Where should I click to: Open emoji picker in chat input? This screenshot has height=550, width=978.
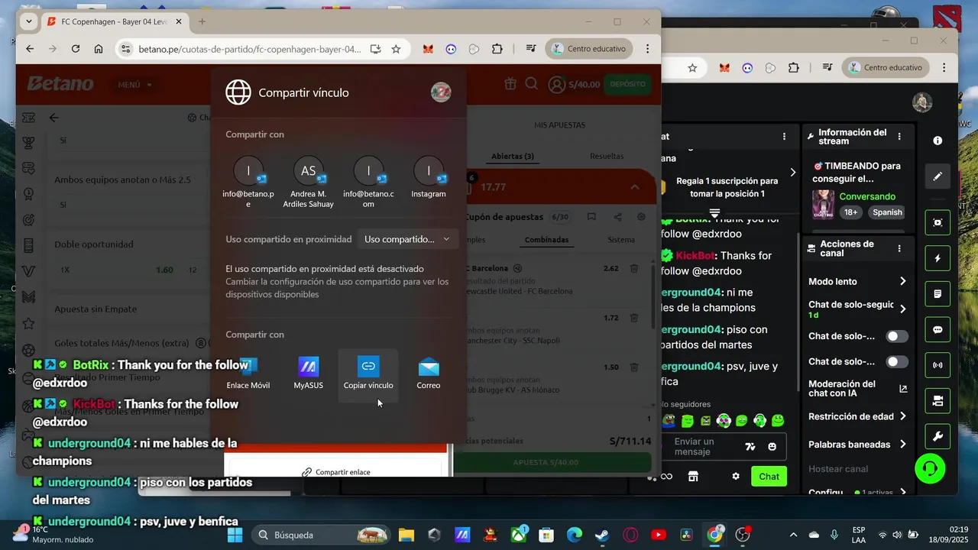772,447
